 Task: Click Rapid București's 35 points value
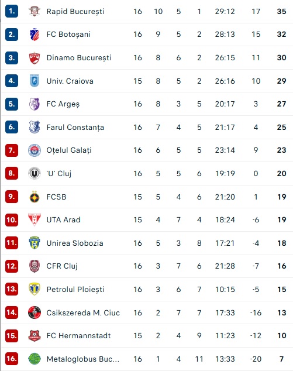point(281,11)
